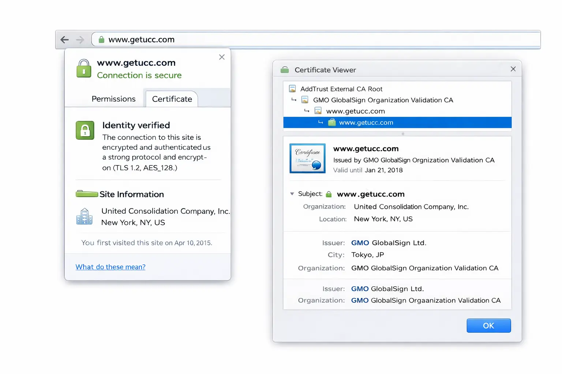Click the OK button
The width and height of the screenshot is (562, 374).
[488, 325]
